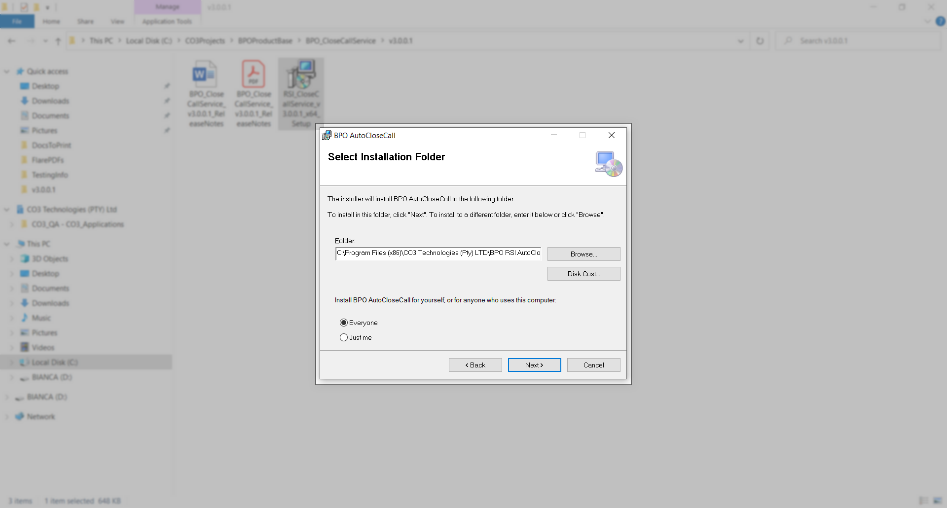Open the Disk Cost... dialog
The width and height of the screenshot is (947, 508).
click(584, 274)
